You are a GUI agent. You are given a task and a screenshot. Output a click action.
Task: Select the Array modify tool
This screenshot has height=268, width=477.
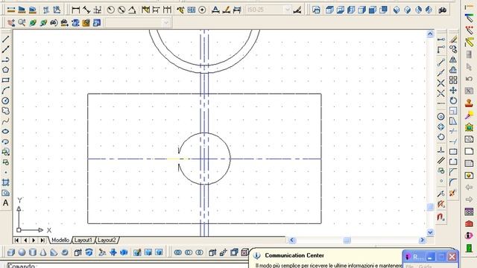pos(453,80)
